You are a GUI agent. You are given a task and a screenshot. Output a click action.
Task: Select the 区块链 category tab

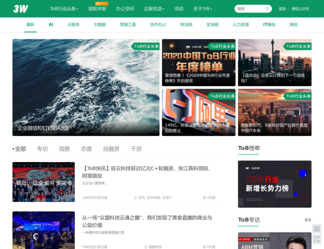[x=213, y=24]
